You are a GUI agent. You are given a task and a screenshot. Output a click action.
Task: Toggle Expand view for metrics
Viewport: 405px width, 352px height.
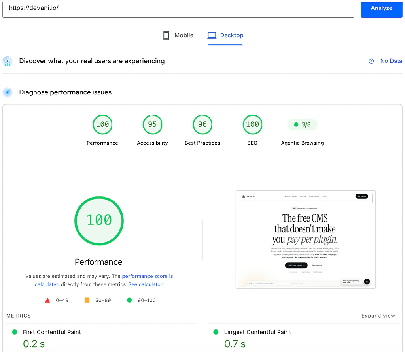pos(378,316)
